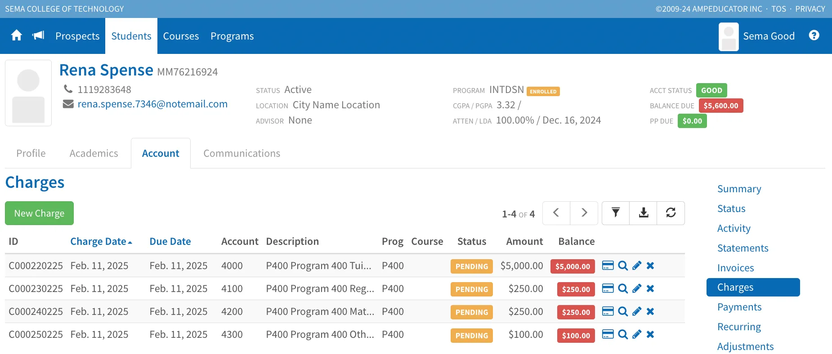The image size is (832, 354).
Task: Edit charge C000240225 with pencil icon
Action: [636, 311]
